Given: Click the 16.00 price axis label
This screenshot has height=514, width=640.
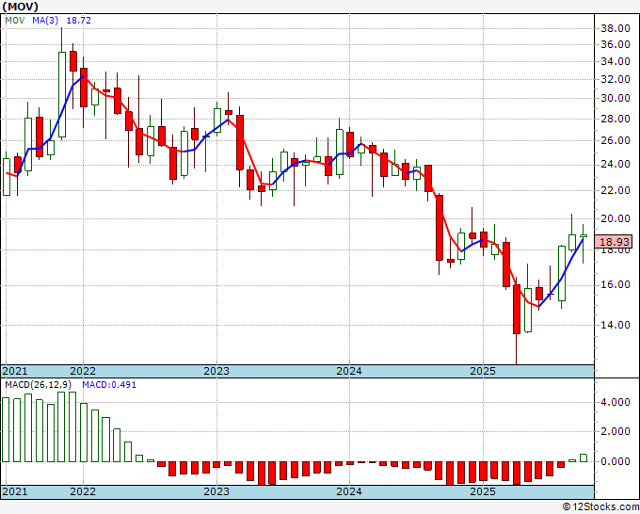Looking at the screenshot, I should pos(616,284).
